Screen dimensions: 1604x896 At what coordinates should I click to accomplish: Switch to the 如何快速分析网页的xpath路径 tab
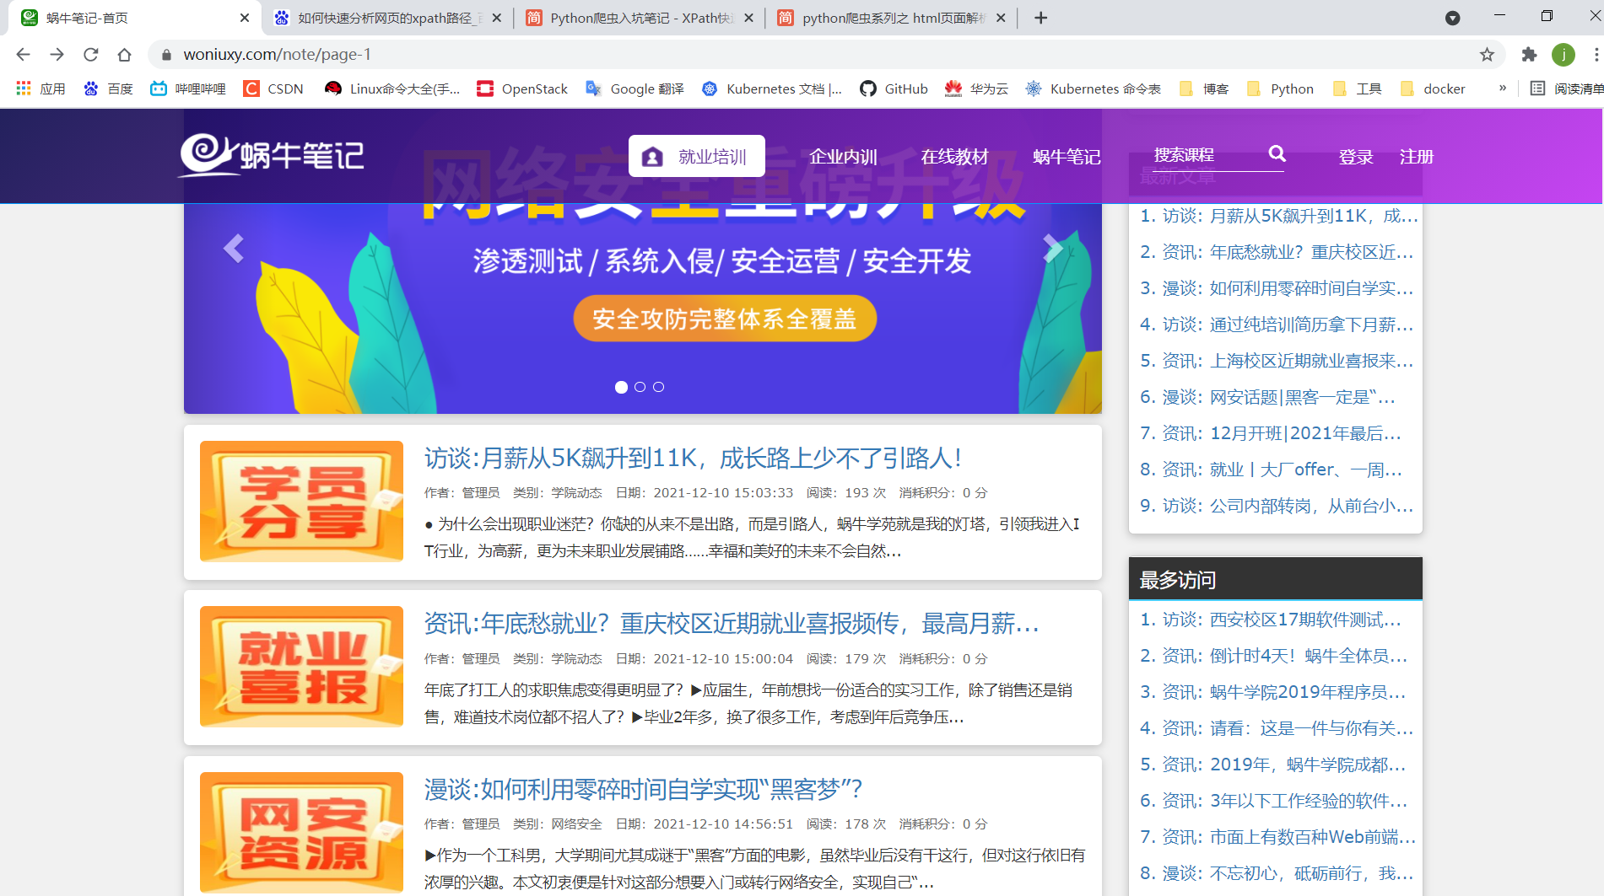388,18
